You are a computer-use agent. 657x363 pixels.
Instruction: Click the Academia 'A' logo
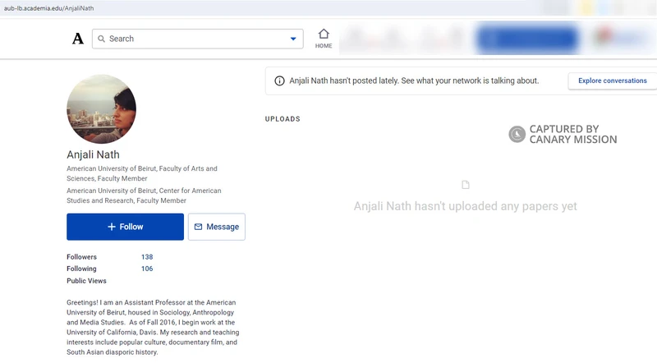[x=78, y=39]
